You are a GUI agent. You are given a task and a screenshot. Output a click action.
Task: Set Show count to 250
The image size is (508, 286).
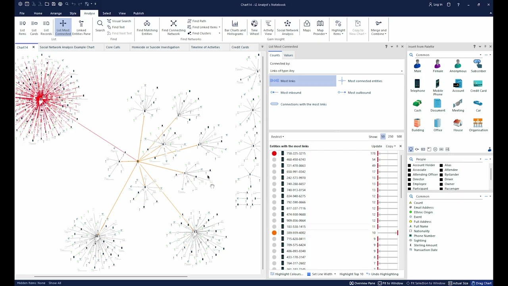[x=391, y=137]
